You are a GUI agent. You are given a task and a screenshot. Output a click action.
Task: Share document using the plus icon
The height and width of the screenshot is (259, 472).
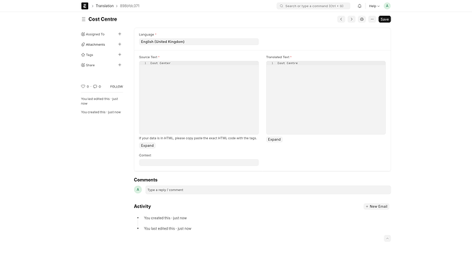tap(120, 65)
